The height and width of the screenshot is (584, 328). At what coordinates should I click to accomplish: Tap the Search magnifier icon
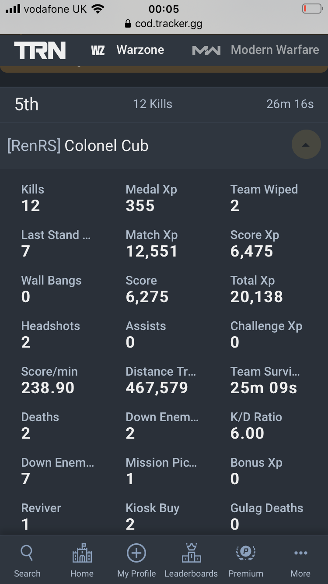[x=27, y=553]
